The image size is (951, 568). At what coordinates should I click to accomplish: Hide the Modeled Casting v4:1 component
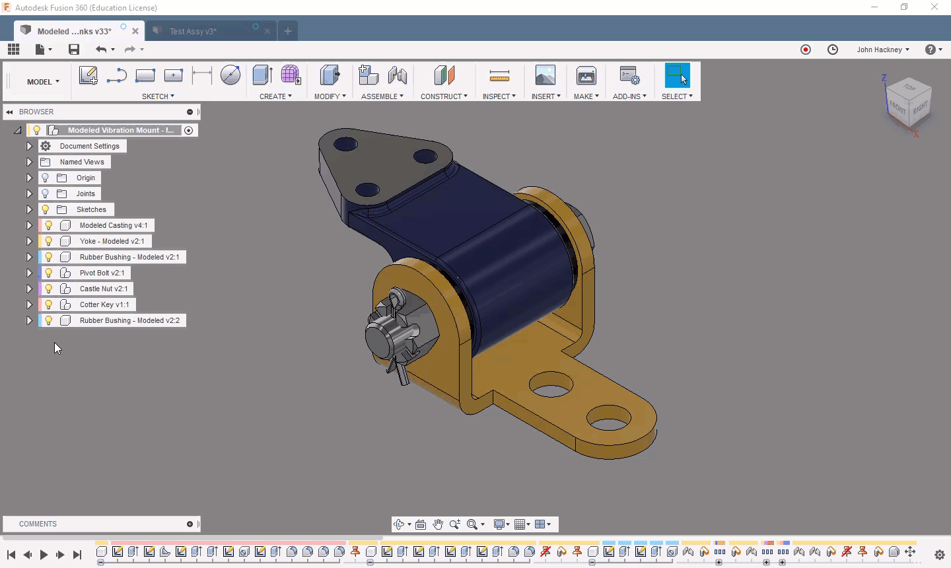click(x=48, y=225)
